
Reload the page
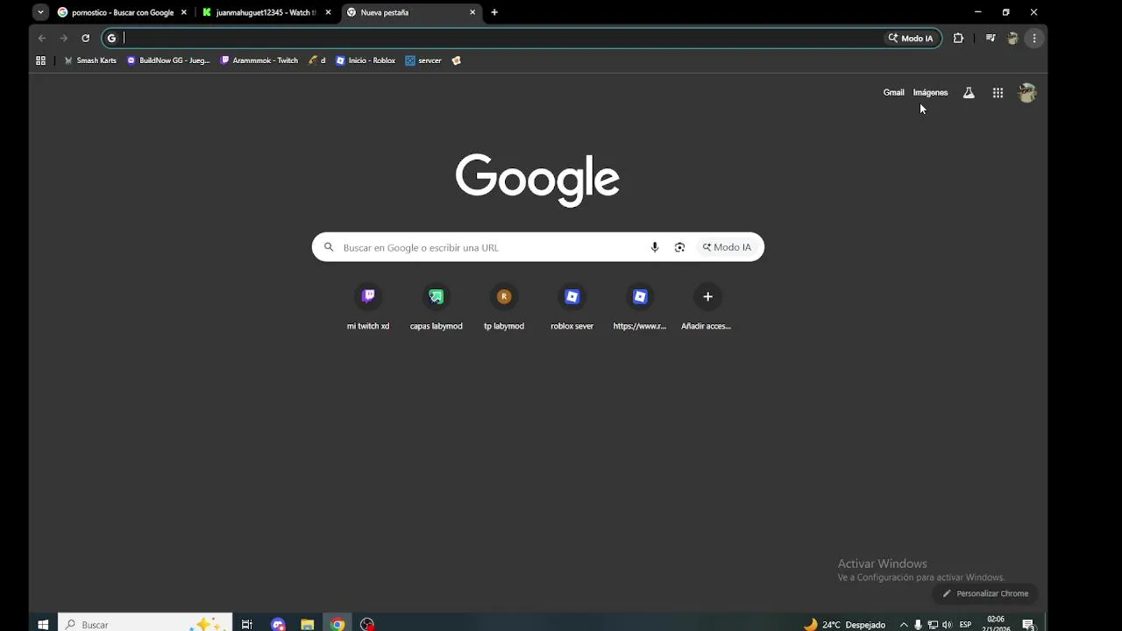(85, 38)
